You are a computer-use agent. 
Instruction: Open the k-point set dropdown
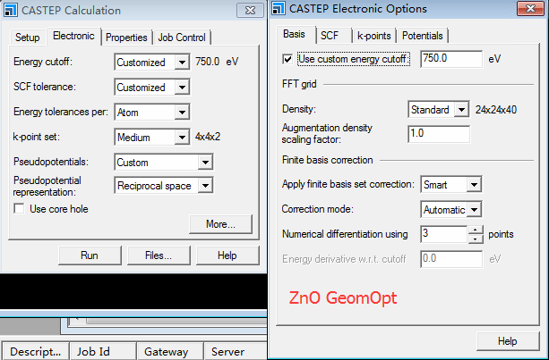[x=182, y=138]
